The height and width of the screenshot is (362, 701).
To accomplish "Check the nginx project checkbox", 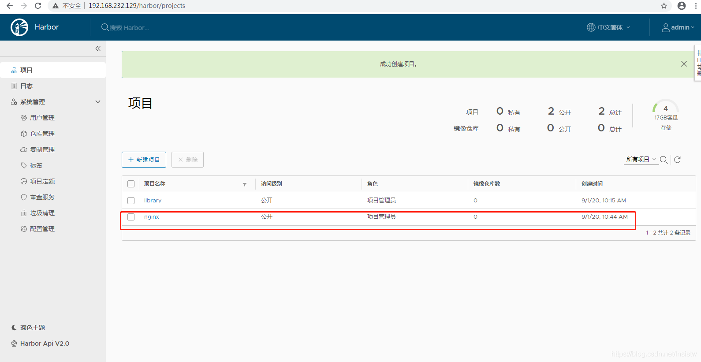I will 131,217.
